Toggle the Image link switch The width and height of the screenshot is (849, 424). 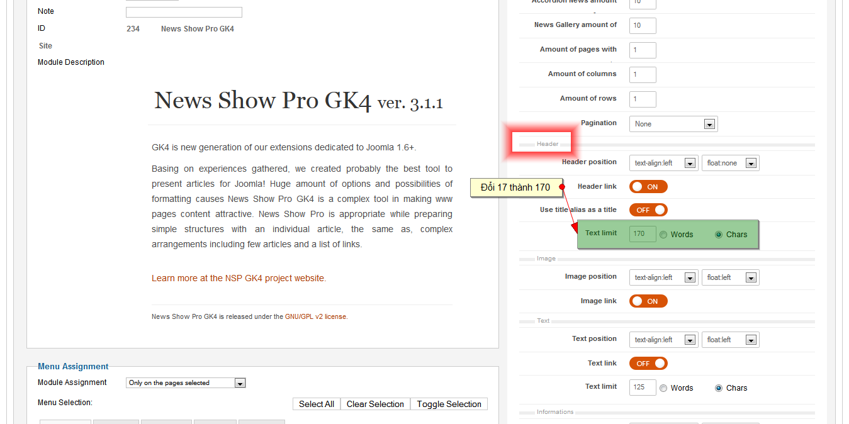click(648, 301)
